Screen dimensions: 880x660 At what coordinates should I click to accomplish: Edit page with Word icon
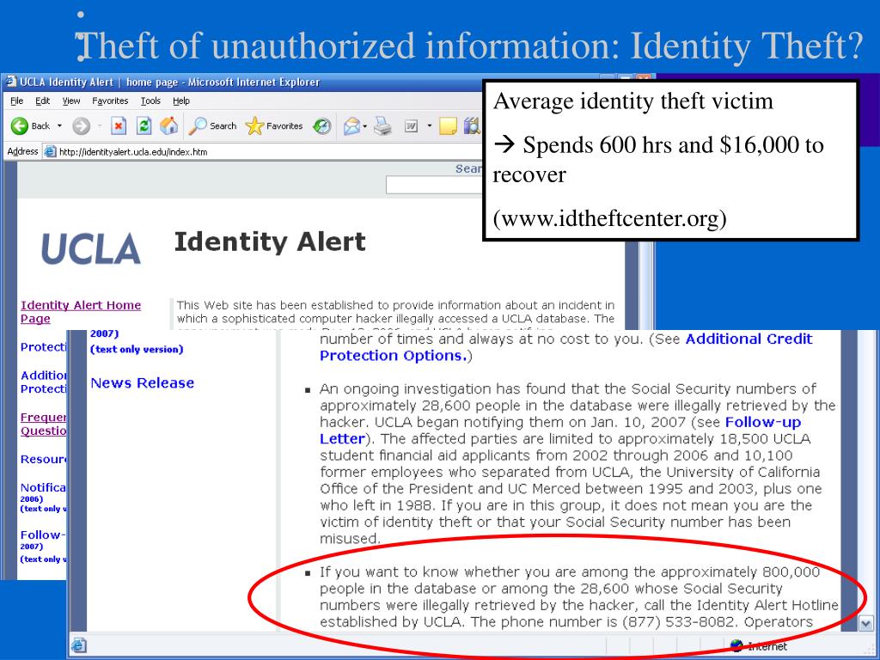click(x=412, y=126)
